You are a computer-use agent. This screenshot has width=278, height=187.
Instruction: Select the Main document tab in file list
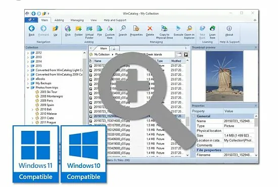point(103,48)
